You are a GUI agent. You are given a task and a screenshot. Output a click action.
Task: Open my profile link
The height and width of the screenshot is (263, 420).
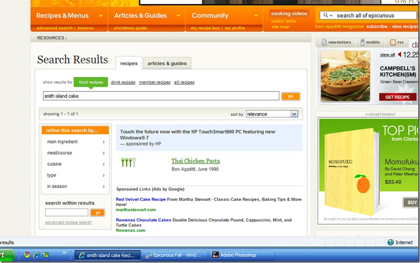235,28
